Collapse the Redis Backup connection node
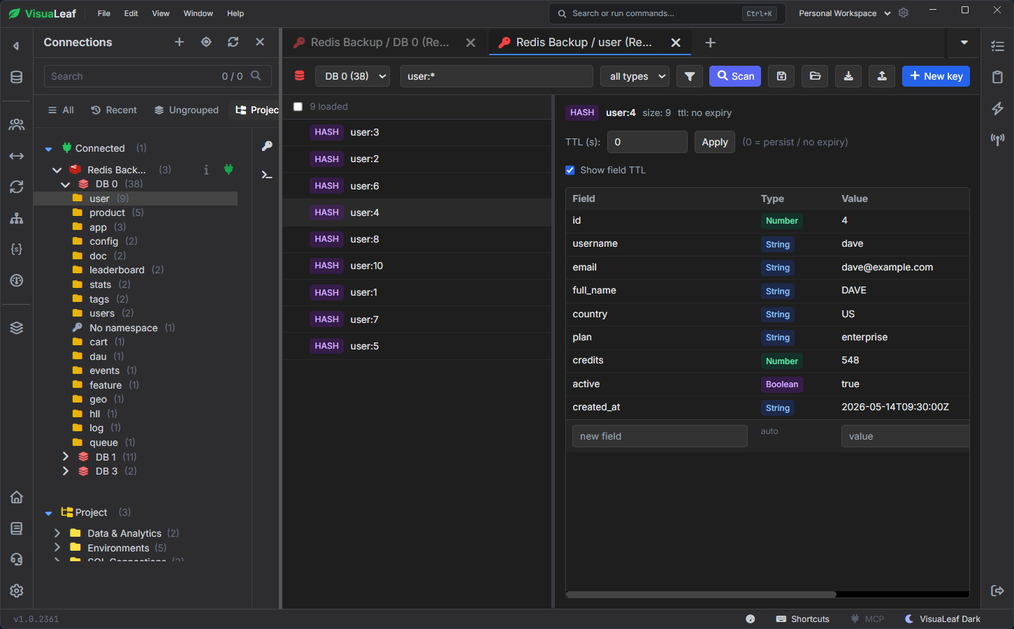1014x629 pixels. (x=57, y=170)
